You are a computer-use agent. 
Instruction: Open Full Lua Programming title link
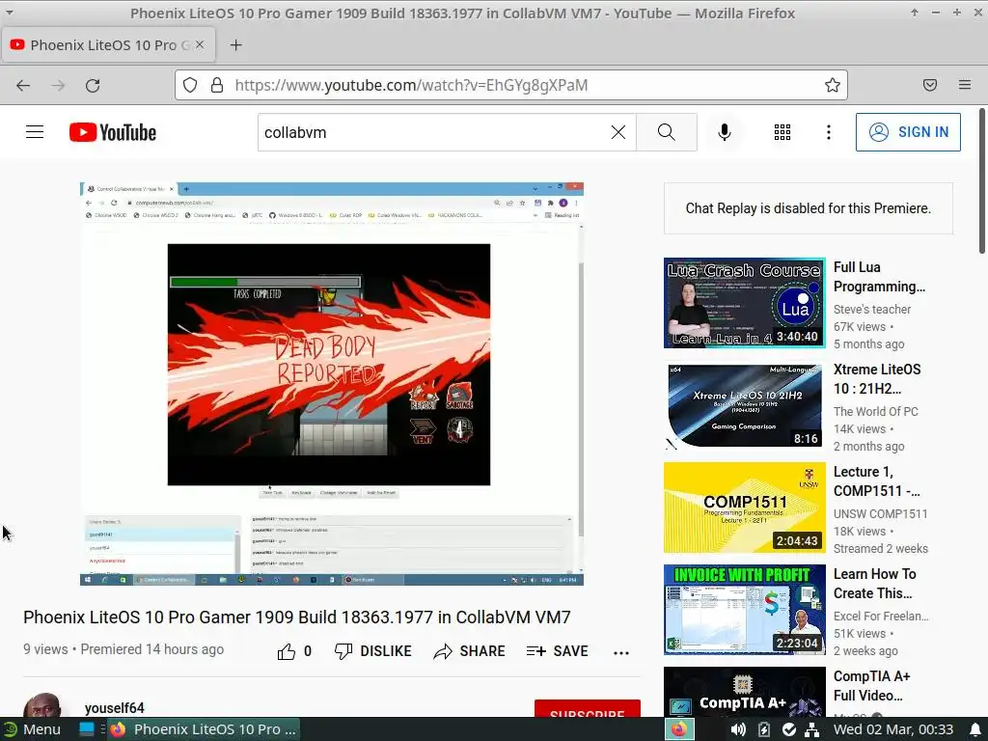[879, 277]
